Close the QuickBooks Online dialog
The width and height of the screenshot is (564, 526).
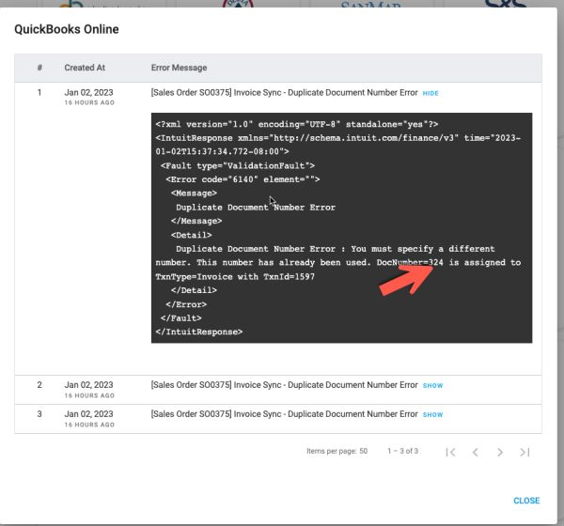[x=526, y=501]
